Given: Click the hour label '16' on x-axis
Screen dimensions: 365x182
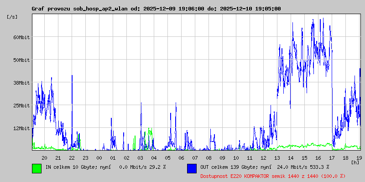Looking at the screenshot, I should click(318, 158).
